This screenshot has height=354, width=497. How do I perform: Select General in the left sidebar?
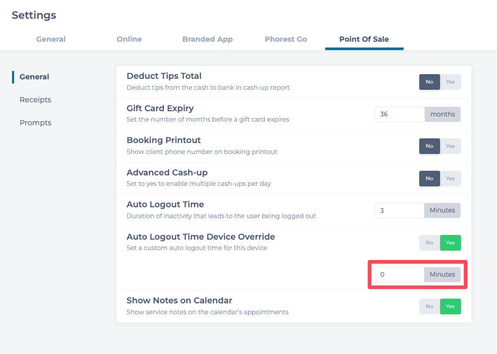(34, 77)
